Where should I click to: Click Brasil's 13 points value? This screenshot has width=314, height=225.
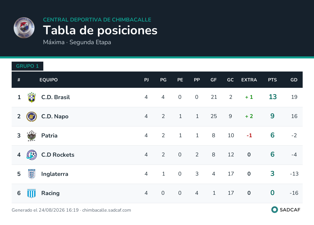(x=272, y=97)
